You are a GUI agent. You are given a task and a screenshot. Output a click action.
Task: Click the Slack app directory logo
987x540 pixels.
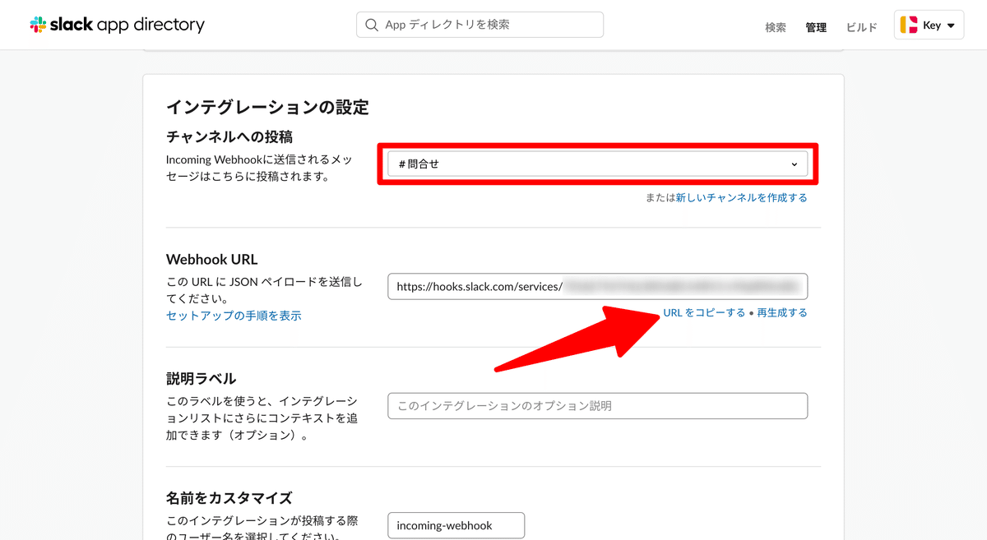pos(117,24)
